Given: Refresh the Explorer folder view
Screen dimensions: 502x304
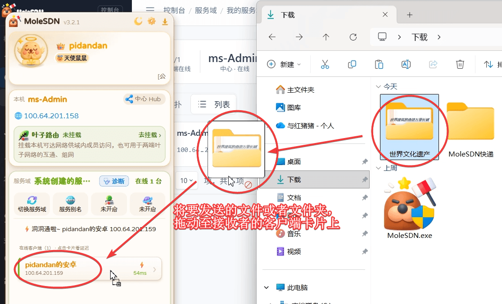Looking at the screenshot, I should 353,37.
